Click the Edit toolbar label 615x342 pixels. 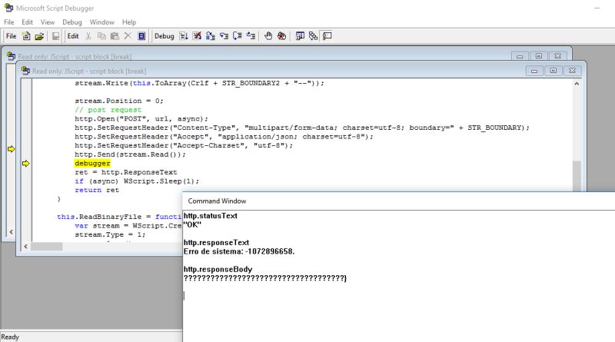pyautogui.click(x=73, y=36)
